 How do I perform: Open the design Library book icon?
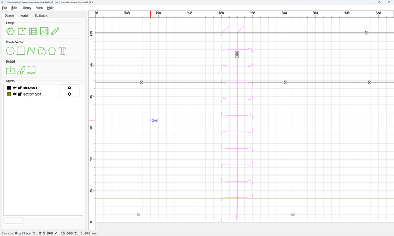click(x=31, y=70)
